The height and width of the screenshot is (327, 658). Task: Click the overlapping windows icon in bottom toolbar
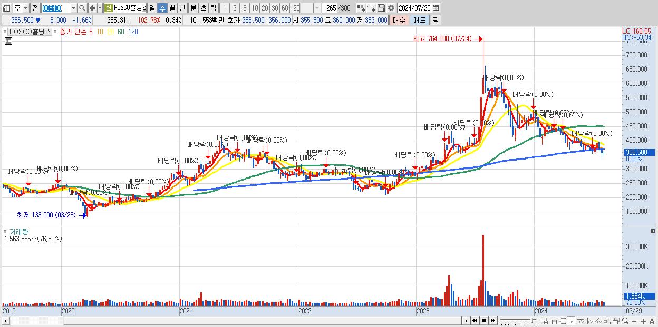pos(554,321)
